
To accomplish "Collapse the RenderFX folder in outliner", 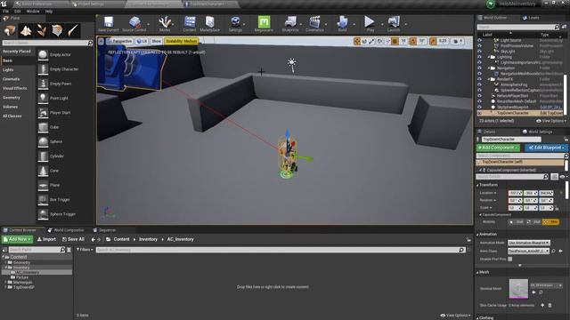I will (489, 79).
